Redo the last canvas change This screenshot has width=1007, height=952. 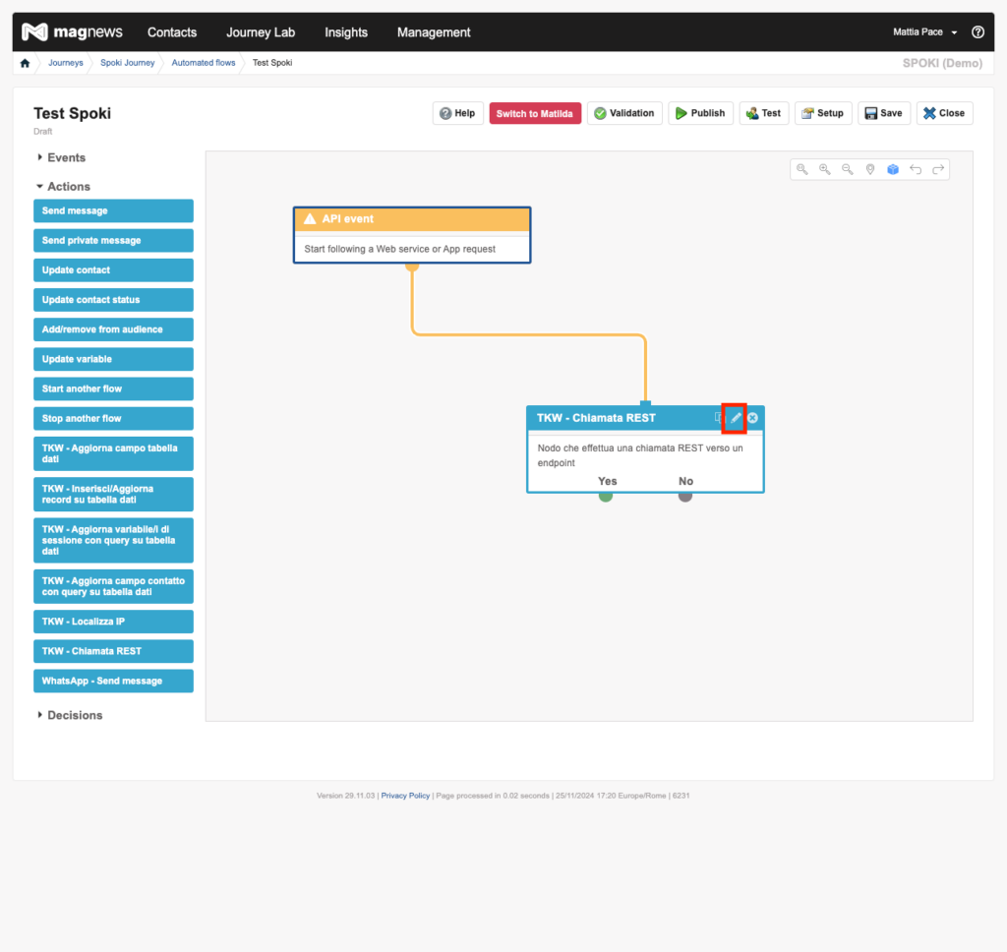click(938, 169)
